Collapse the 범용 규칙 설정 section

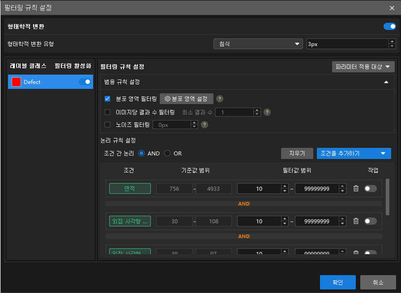click(x=386, y=82)
